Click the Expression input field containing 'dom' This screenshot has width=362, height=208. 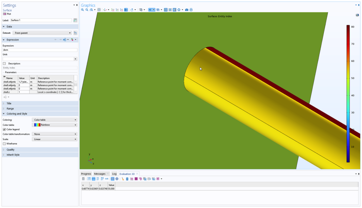click(40, 50)
